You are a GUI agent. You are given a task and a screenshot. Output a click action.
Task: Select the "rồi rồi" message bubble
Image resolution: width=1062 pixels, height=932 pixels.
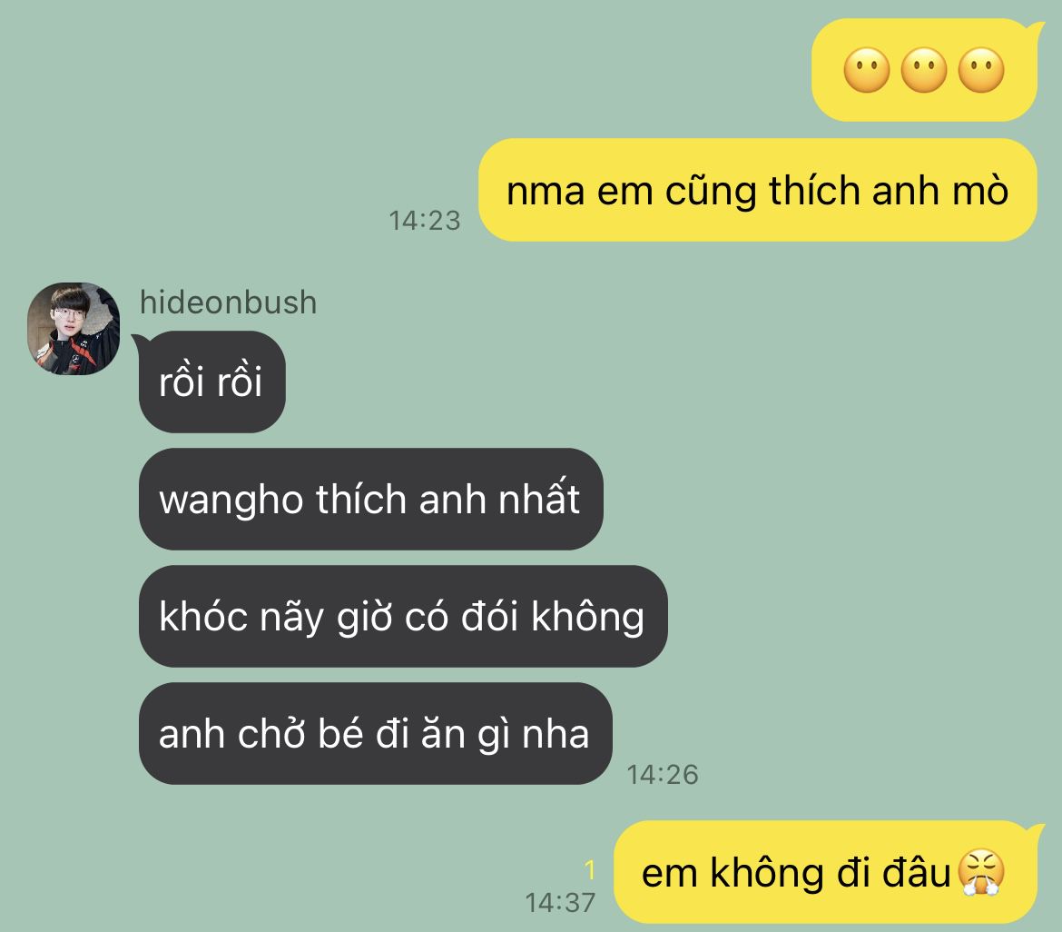(x=212, y=382)
